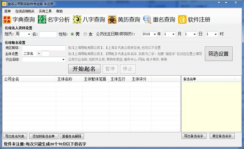Click 添加到备选名单 button
The width and height of the screenshot is (244, 149).
tap(44, 136)
